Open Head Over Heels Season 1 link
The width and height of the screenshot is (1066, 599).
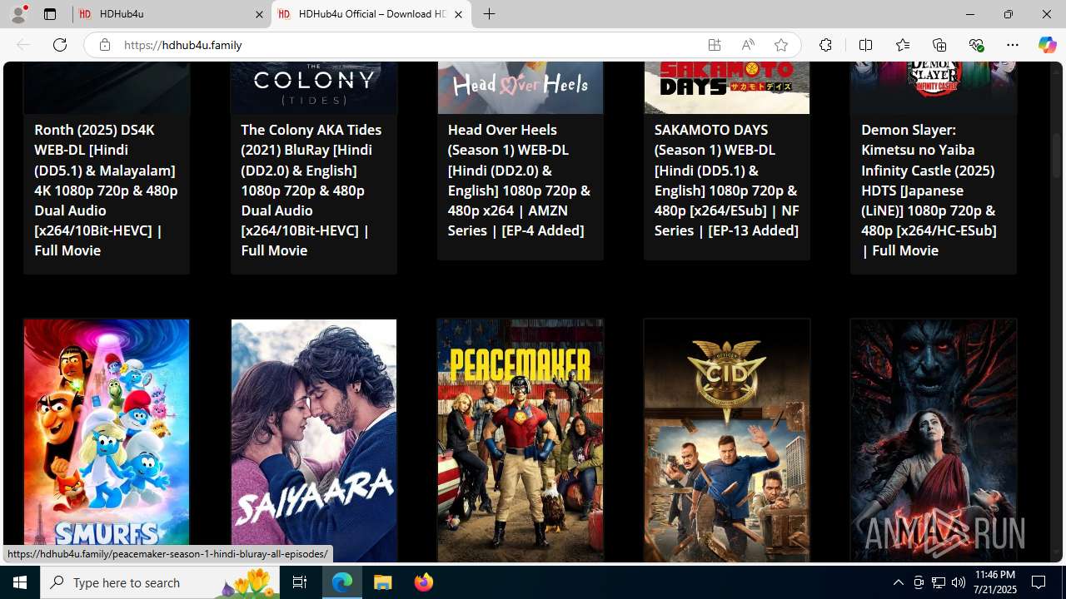[x=520, y=181]
